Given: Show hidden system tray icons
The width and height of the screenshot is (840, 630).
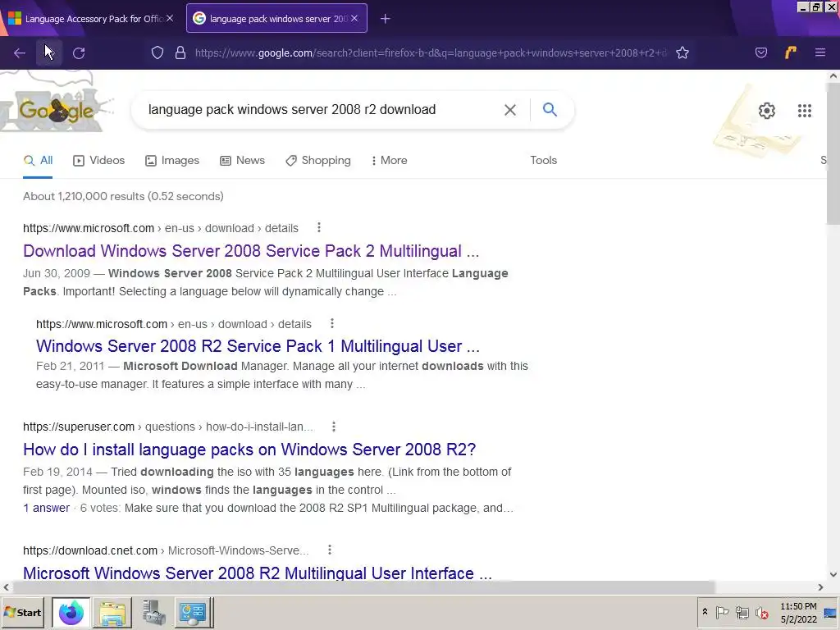Looking at the screenshot, I should coord(705,612).
